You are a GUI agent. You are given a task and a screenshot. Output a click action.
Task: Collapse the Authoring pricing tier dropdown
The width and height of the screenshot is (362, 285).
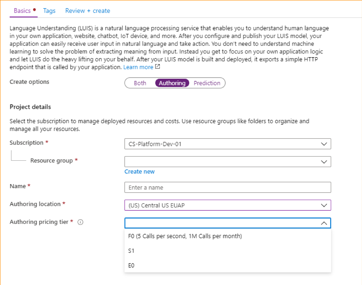coord(324,223)
